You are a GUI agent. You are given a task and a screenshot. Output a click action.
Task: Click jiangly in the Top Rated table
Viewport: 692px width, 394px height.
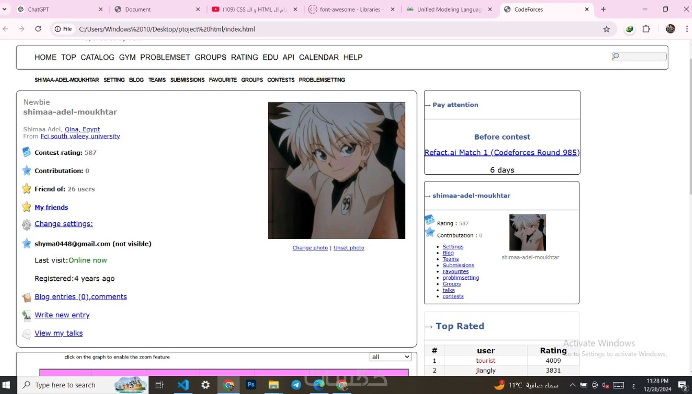tap(486, 370)
